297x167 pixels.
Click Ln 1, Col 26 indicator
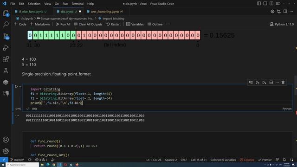pyautogui.click(x=154, y=160)
